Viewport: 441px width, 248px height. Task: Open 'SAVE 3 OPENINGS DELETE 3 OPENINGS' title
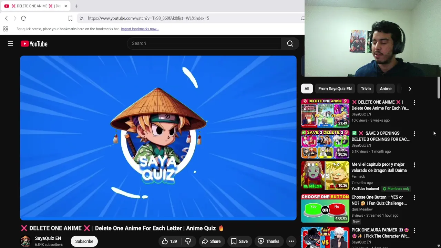380,136
